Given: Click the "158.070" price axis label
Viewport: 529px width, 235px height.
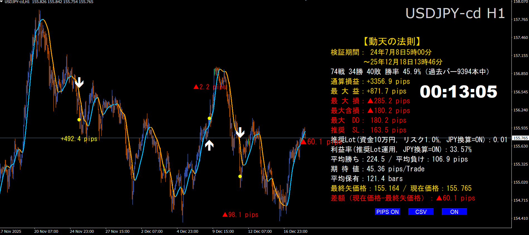Looking at the screenshot, I should (x=521, y=2).
